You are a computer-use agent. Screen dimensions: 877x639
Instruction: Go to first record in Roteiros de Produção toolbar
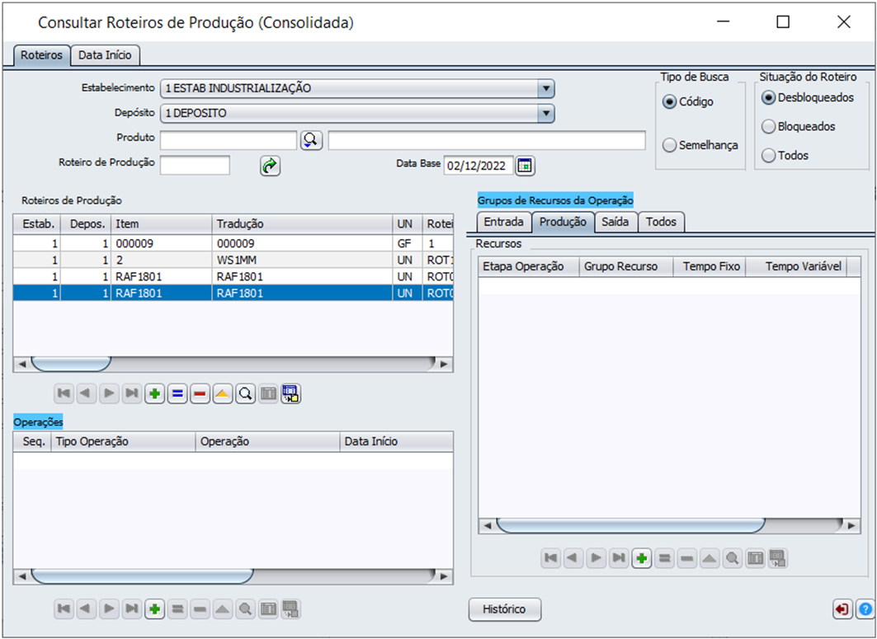coord(64,394)
